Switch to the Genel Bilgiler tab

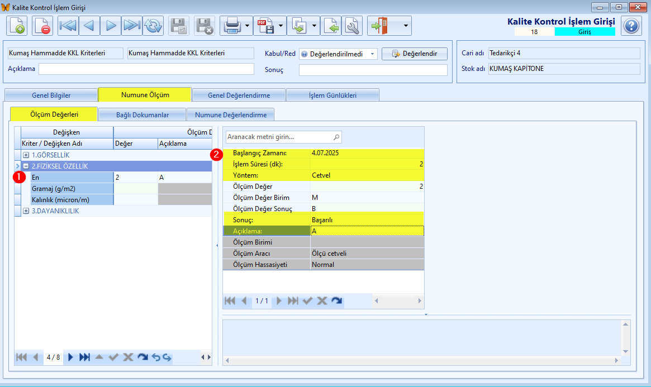pos(51,95)
